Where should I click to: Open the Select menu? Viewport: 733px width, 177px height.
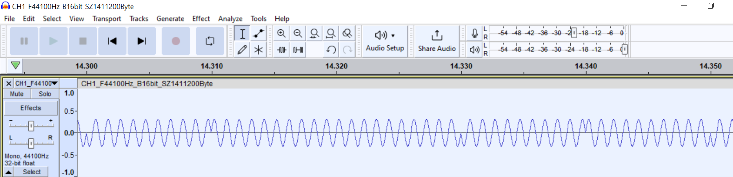point(52,19)
